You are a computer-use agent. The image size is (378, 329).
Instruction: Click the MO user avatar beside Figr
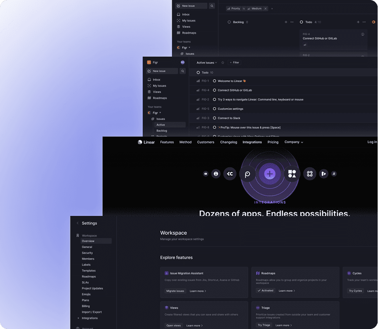click(x=183, y=62)
